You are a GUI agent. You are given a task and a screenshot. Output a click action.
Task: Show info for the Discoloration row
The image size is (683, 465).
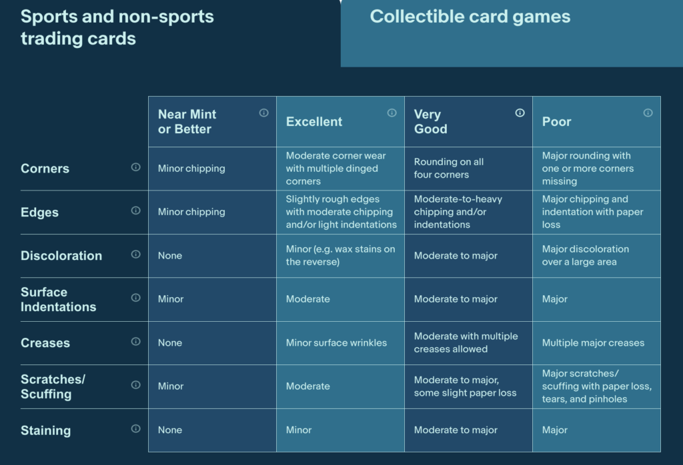tap(136, 254)
